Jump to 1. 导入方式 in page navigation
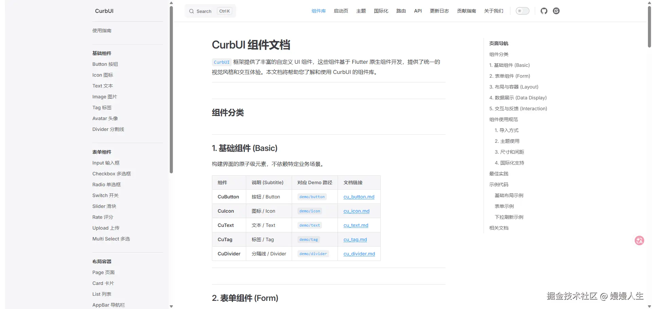The width and height of the screenshot is (652, 309). [x=507, y=130]
